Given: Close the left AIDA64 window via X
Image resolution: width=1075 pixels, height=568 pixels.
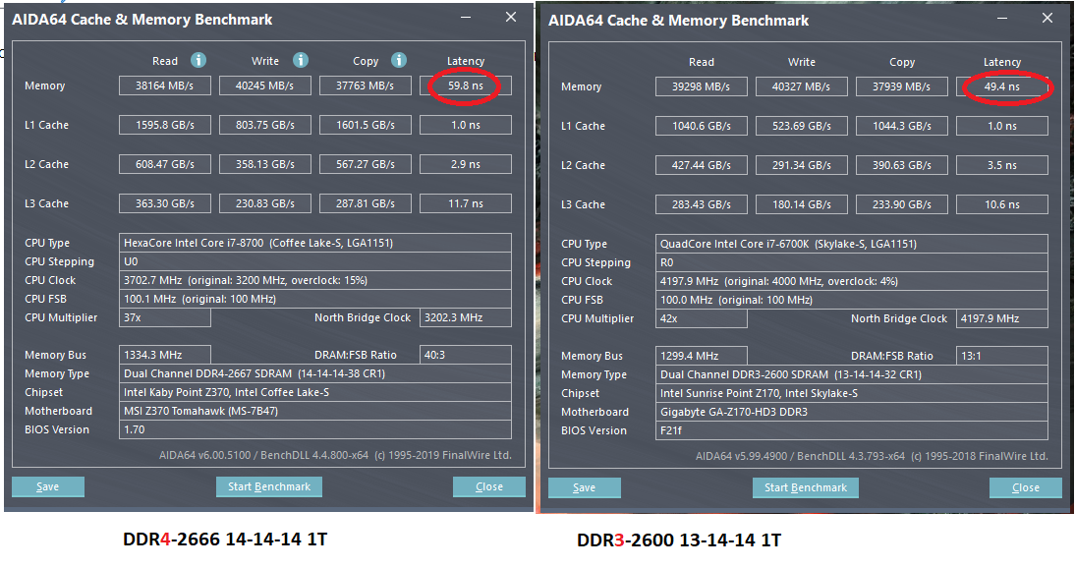Looking at the screenshot, I should [x=511, y=17].
